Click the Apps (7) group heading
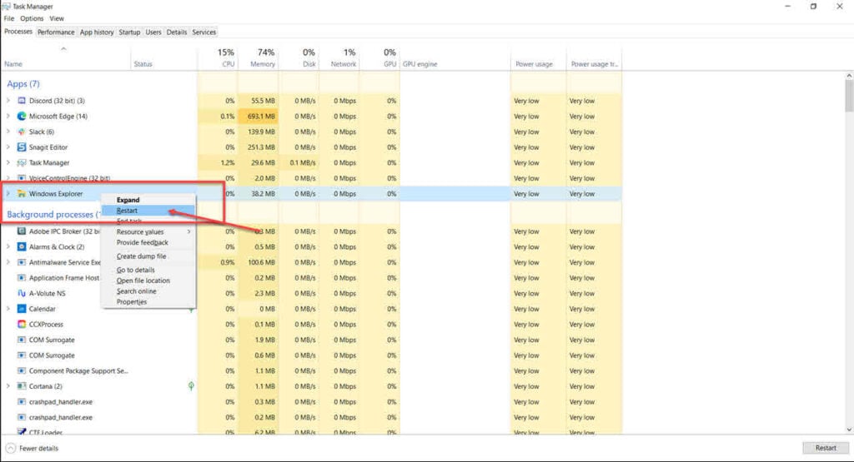This screenshot has width=854, height=462. (x=23, y=84)
